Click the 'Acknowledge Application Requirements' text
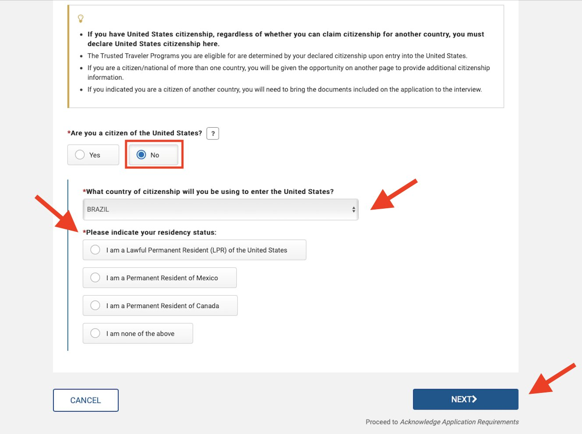The height and width of the screenshot is (434, 582). tap(459, 422)
